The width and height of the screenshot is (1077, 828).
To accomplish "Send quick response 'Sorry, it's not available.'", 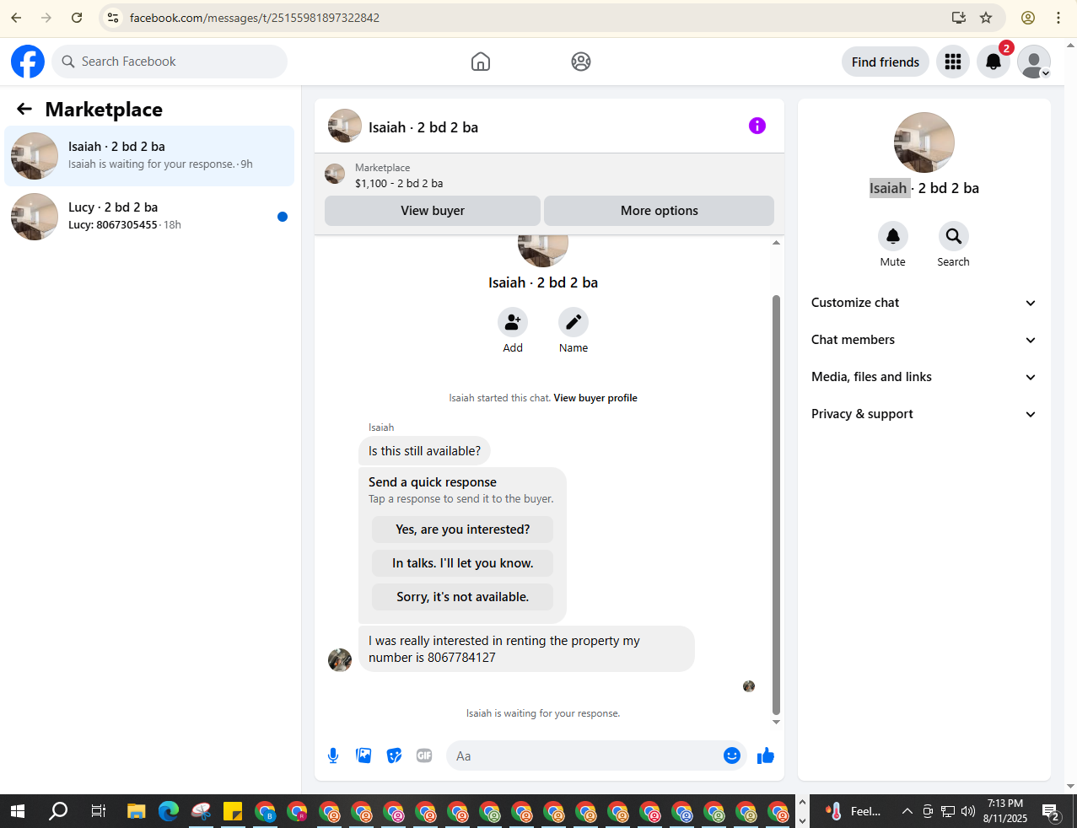I will coord(463,597).
